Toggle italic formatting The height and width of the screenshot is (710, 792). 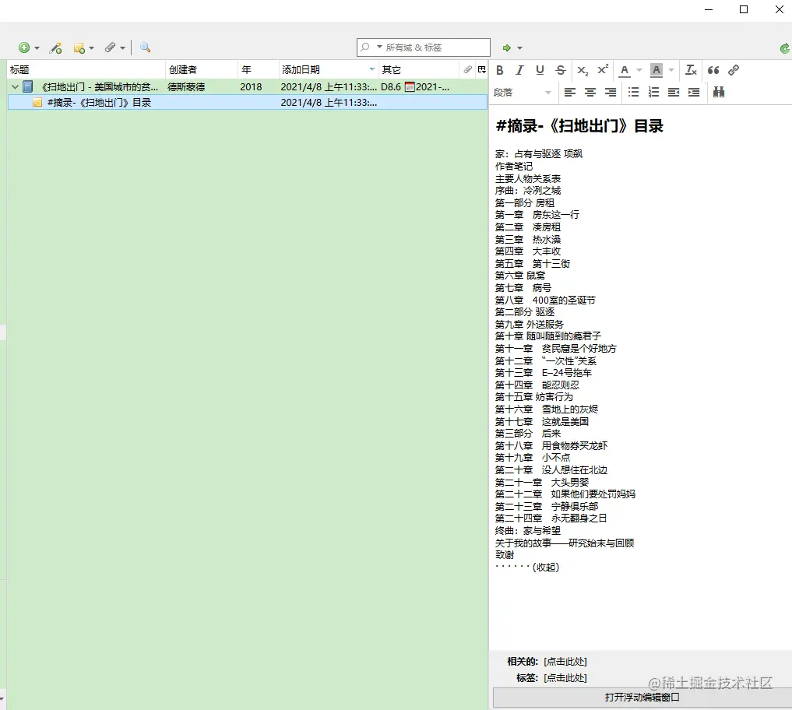point(519,70)
